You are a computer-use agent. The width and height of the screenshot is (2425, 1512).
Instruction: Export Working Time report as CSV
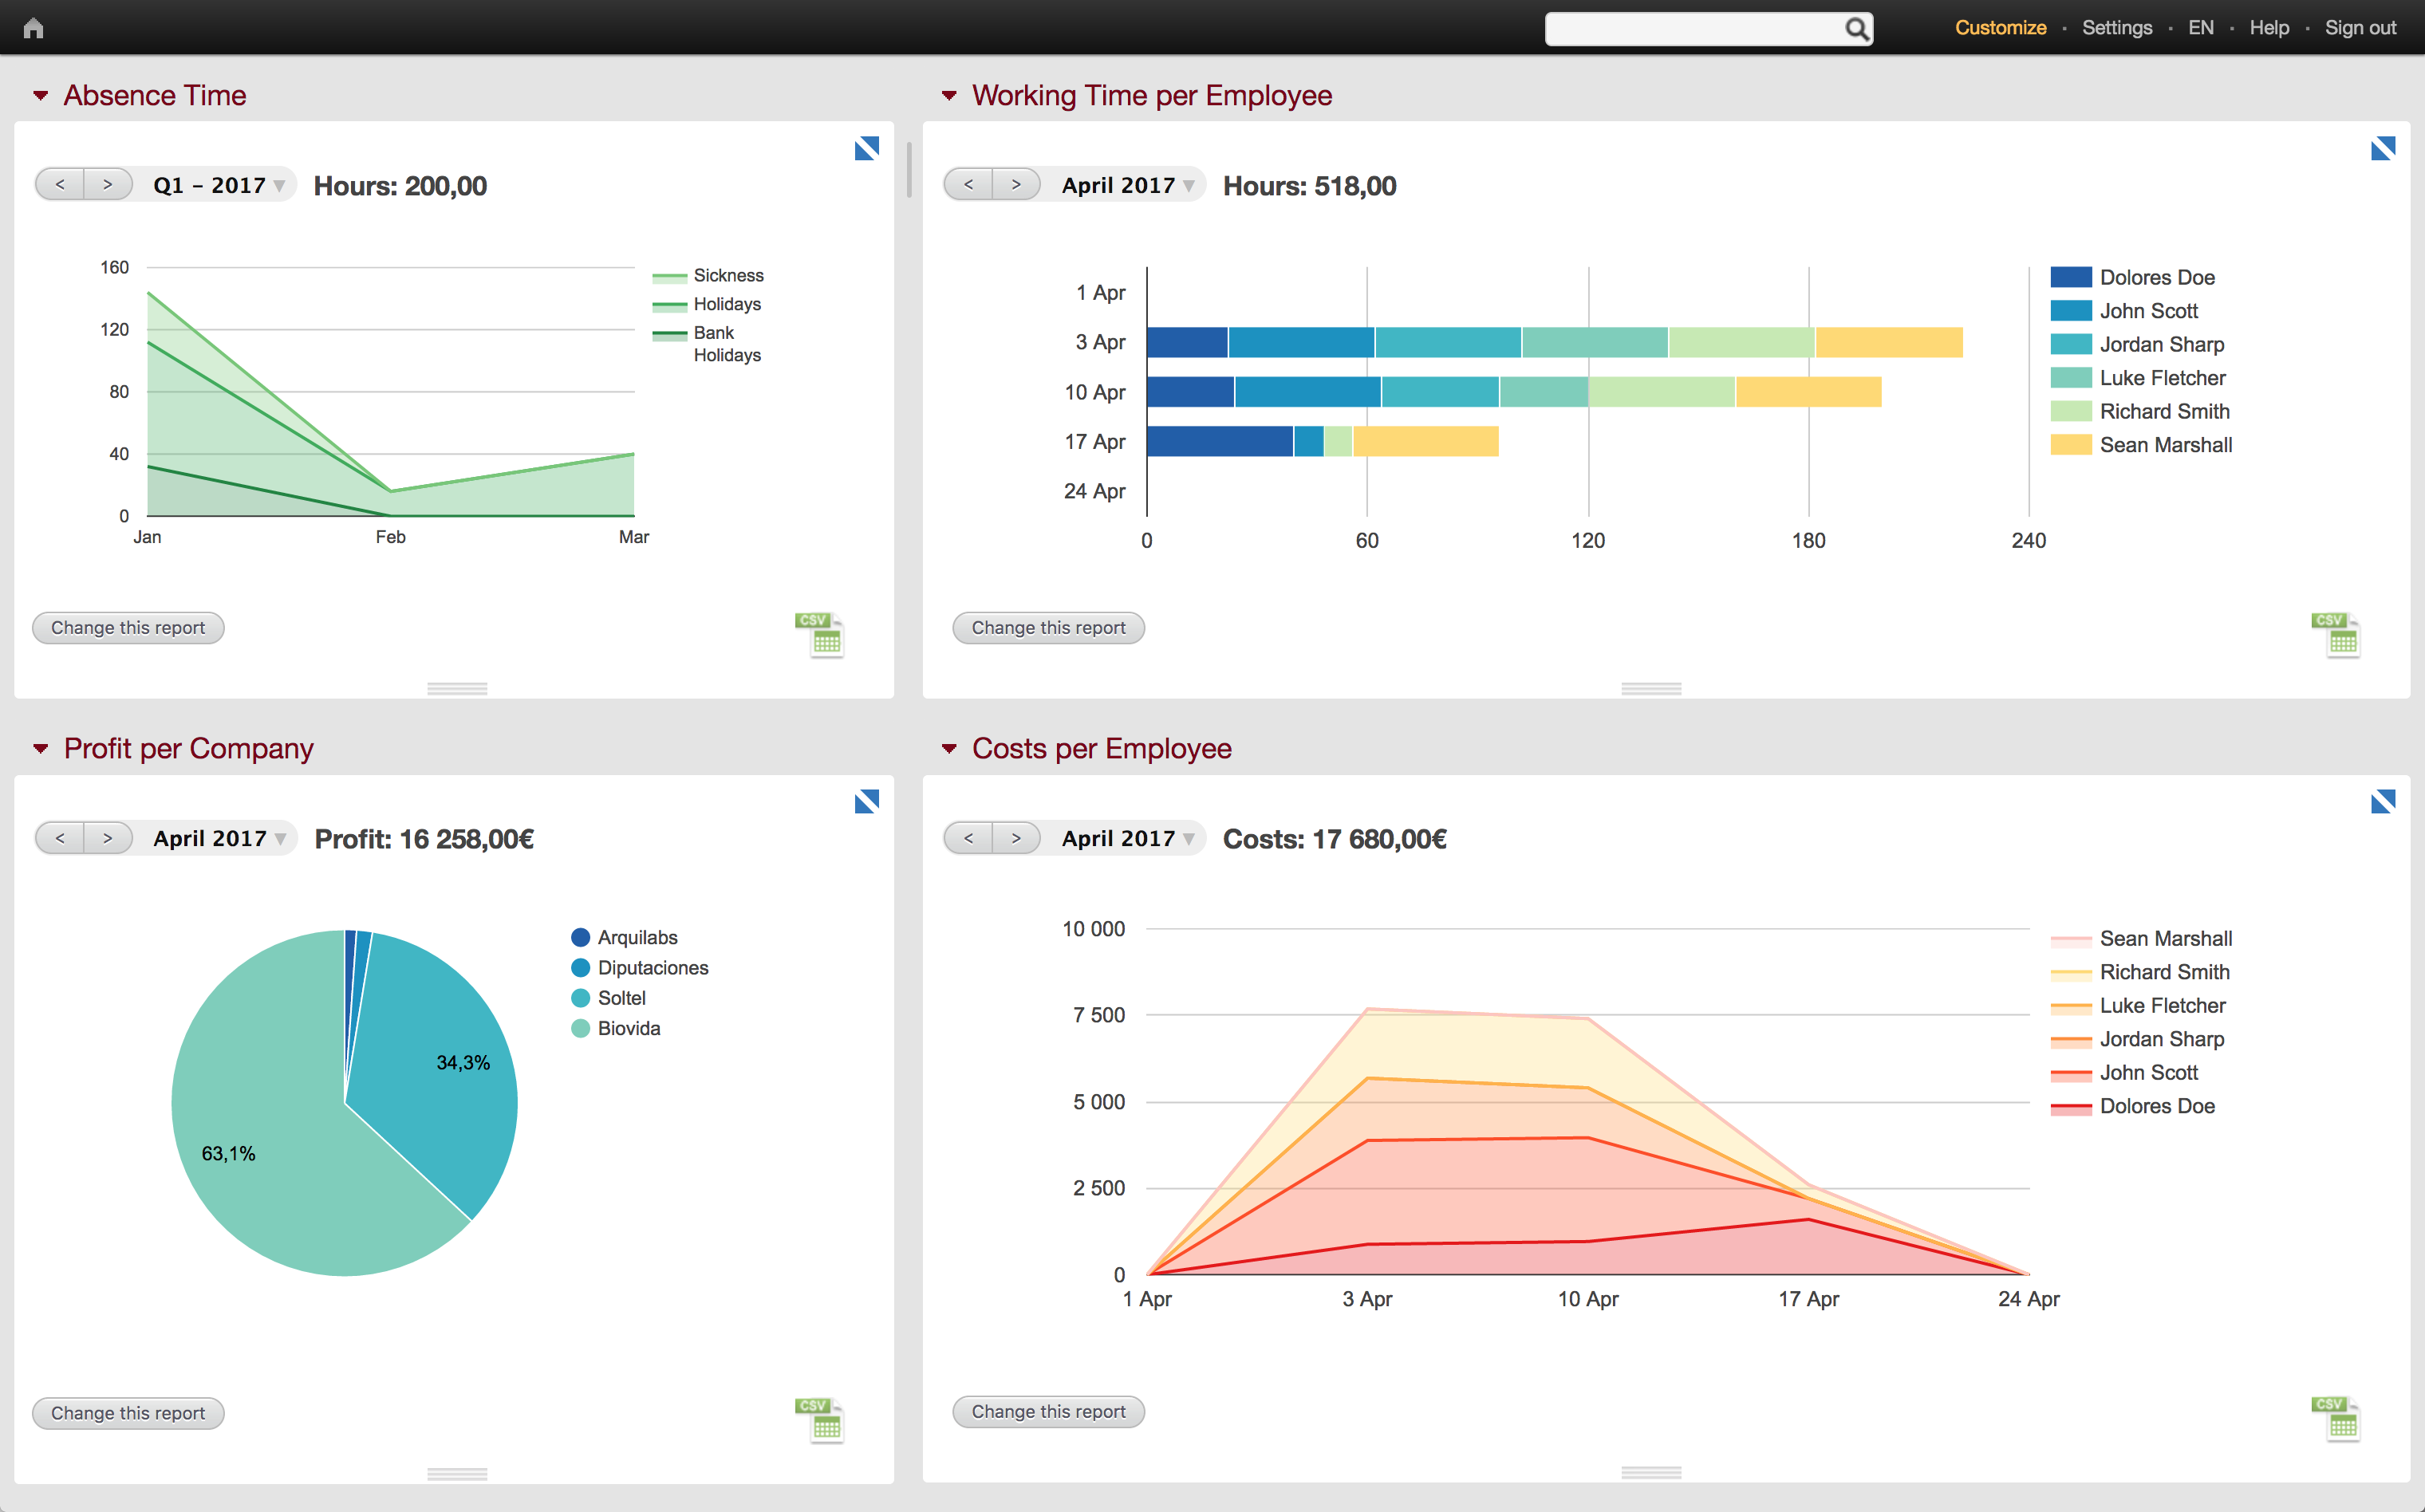pos(2337,635)
